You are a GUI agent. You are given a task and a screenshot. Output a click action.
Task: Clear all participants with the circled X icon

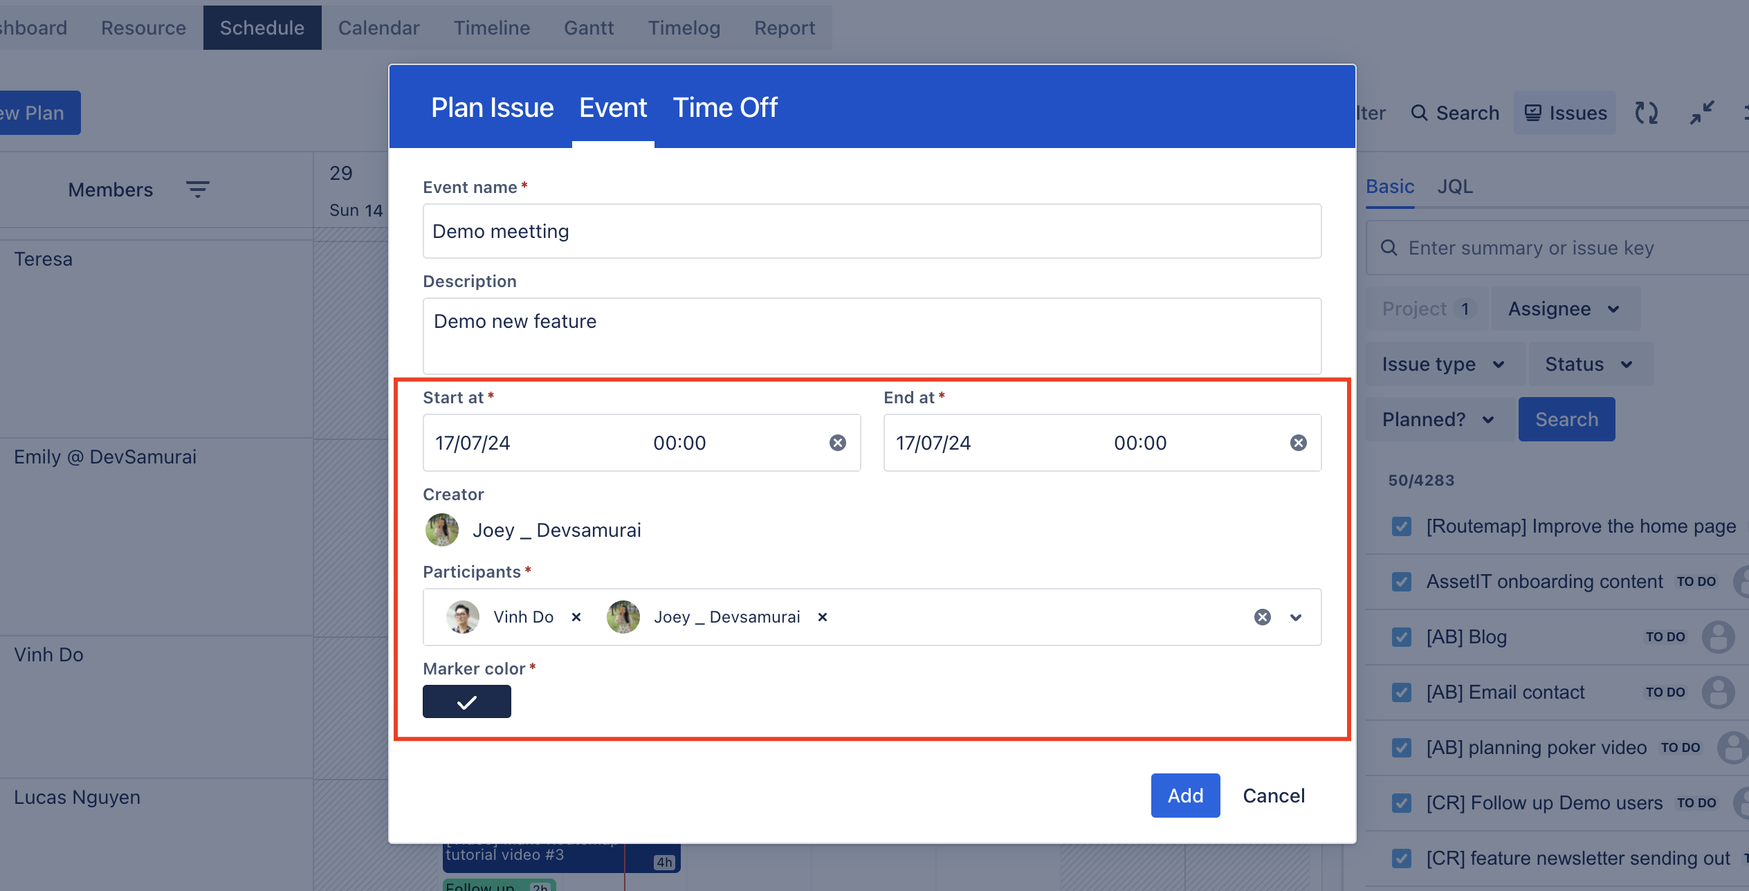pos(1262,617)
